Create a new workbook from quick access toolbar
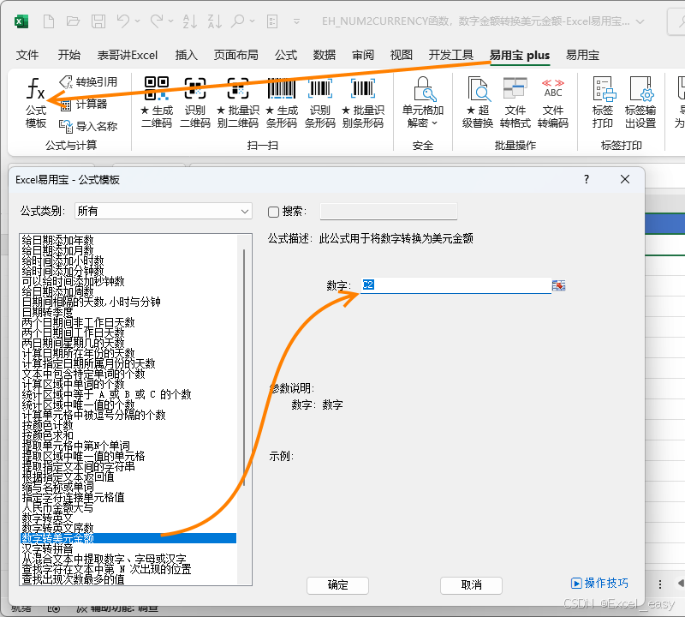685x617 pixels. tap(49, 21)
